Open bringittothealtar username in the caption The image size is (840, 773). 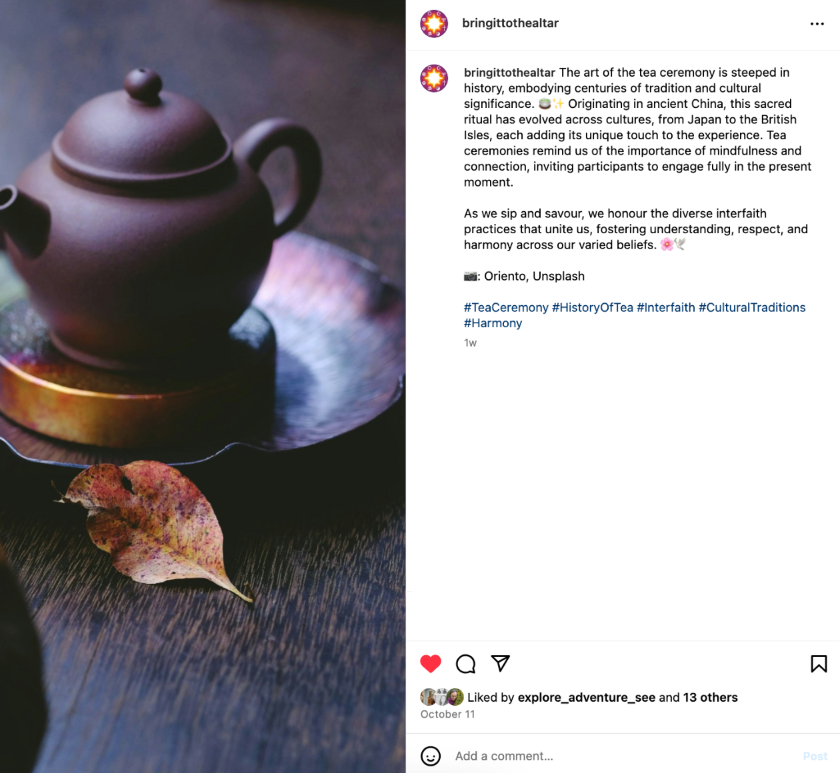tap(509, 73)
